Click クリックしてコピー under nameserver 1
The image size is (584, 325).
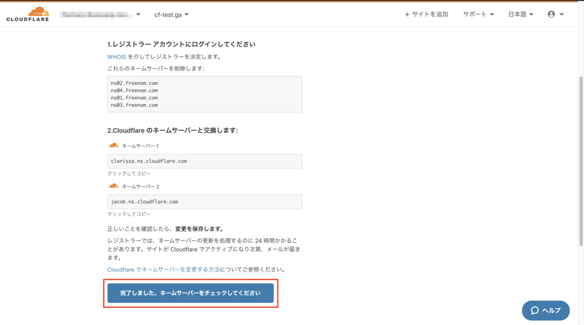(x=129, y=173)
